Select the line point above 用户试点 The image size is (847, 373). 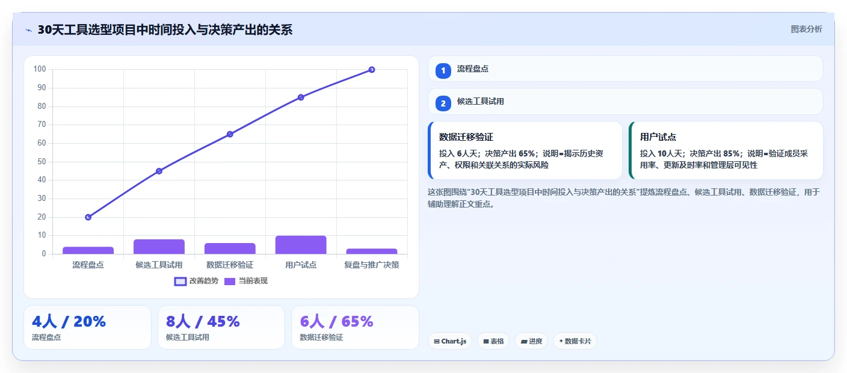pyautogui.click(x=301, y=97)
